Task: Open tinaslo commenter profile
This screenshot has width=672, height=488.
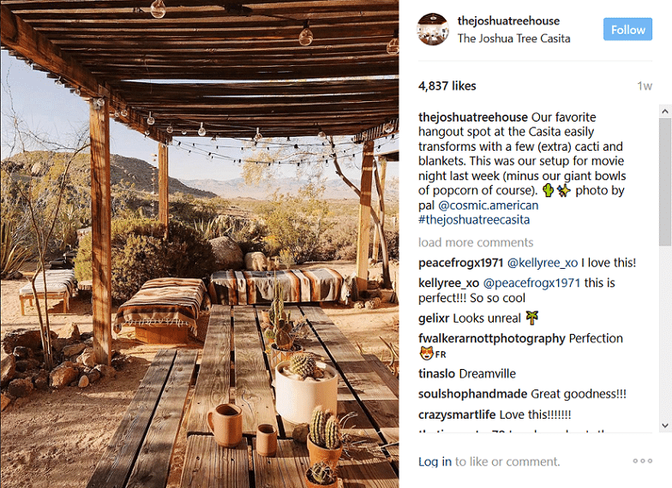Action: 436,374
